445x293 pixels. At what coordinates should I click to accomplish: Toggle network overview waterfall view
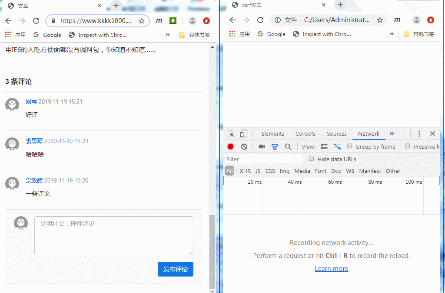pyautogui.click(x=337, y=146)
